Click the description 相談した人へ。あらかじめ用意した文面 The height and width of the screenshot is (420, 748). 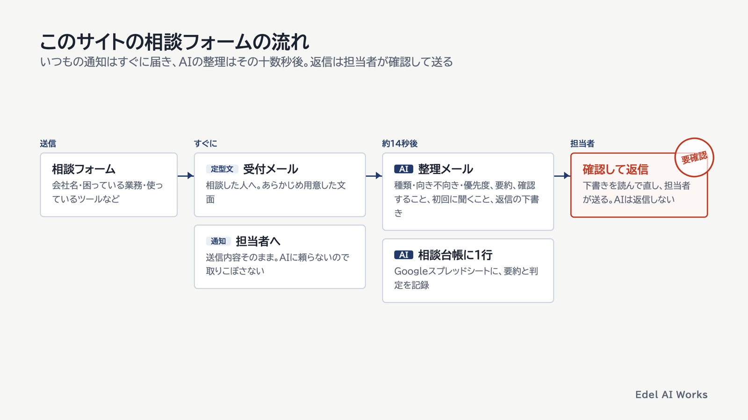pos(276,192)
